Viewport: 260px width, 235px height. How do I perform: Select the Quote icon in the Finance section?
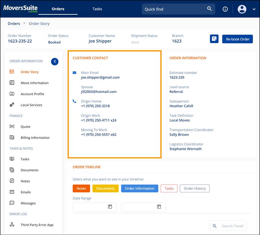point(12,127)
